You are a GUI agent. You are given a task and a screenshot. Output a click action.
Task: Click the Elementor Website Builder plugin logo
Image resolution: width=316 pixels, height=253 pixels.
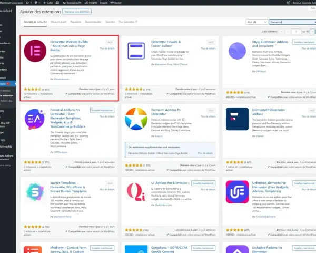(35, 51)
